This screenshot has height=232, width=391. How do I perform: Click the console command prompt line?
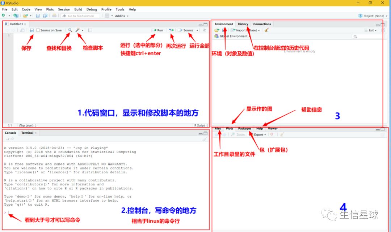(x=106, y=212)
